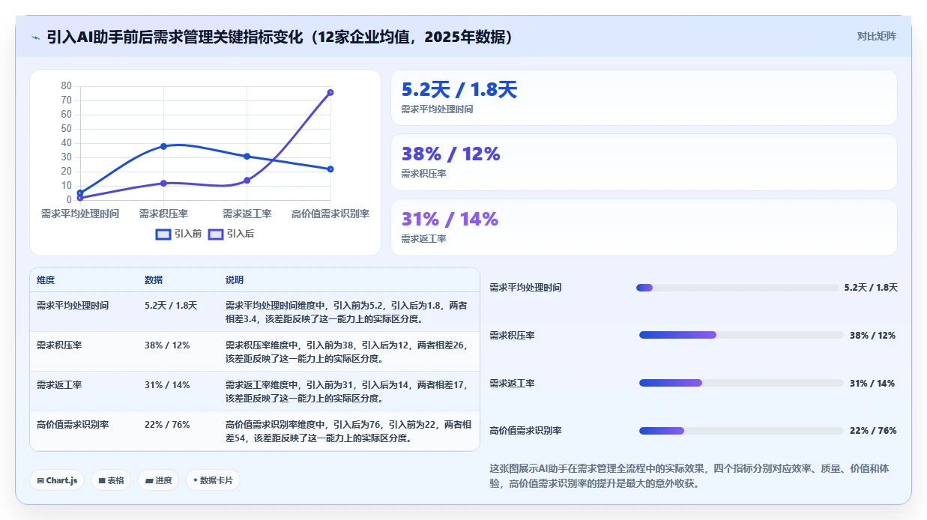
Task: Click the 进度 tag chip
Action: coord(158,480)
